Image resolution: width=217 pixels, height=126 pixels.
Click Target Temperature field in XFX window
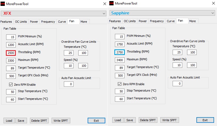[x=11, y=68]
